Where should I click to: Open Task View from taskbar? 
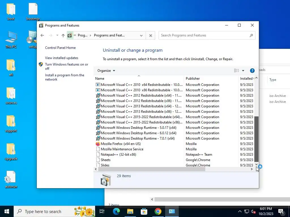pos(102,211)
